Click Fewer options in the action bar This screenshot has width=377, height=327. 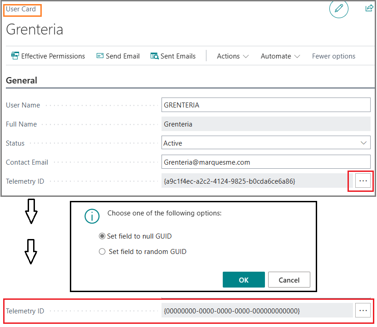(333, 56)
